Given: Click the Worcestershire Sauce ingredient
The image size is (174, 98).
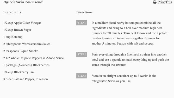Looking at the screenshot, I should [x=27, y=44].
